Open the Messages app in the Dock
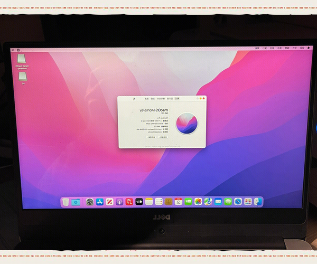This screenshot has width=317, height=264. tap(228, 202)
